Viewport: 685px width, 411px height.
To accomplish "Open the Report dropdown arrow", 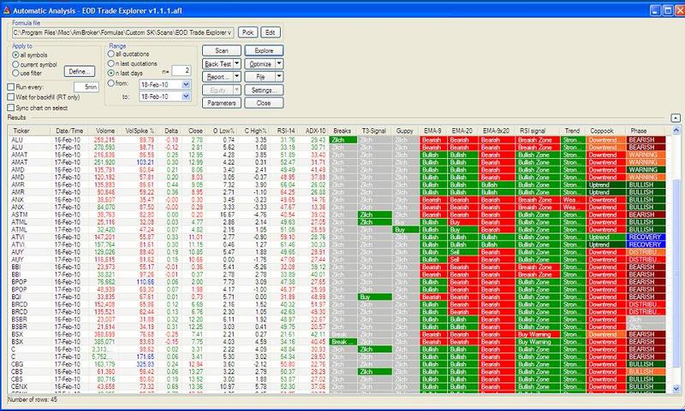I will tap(237, 77).
